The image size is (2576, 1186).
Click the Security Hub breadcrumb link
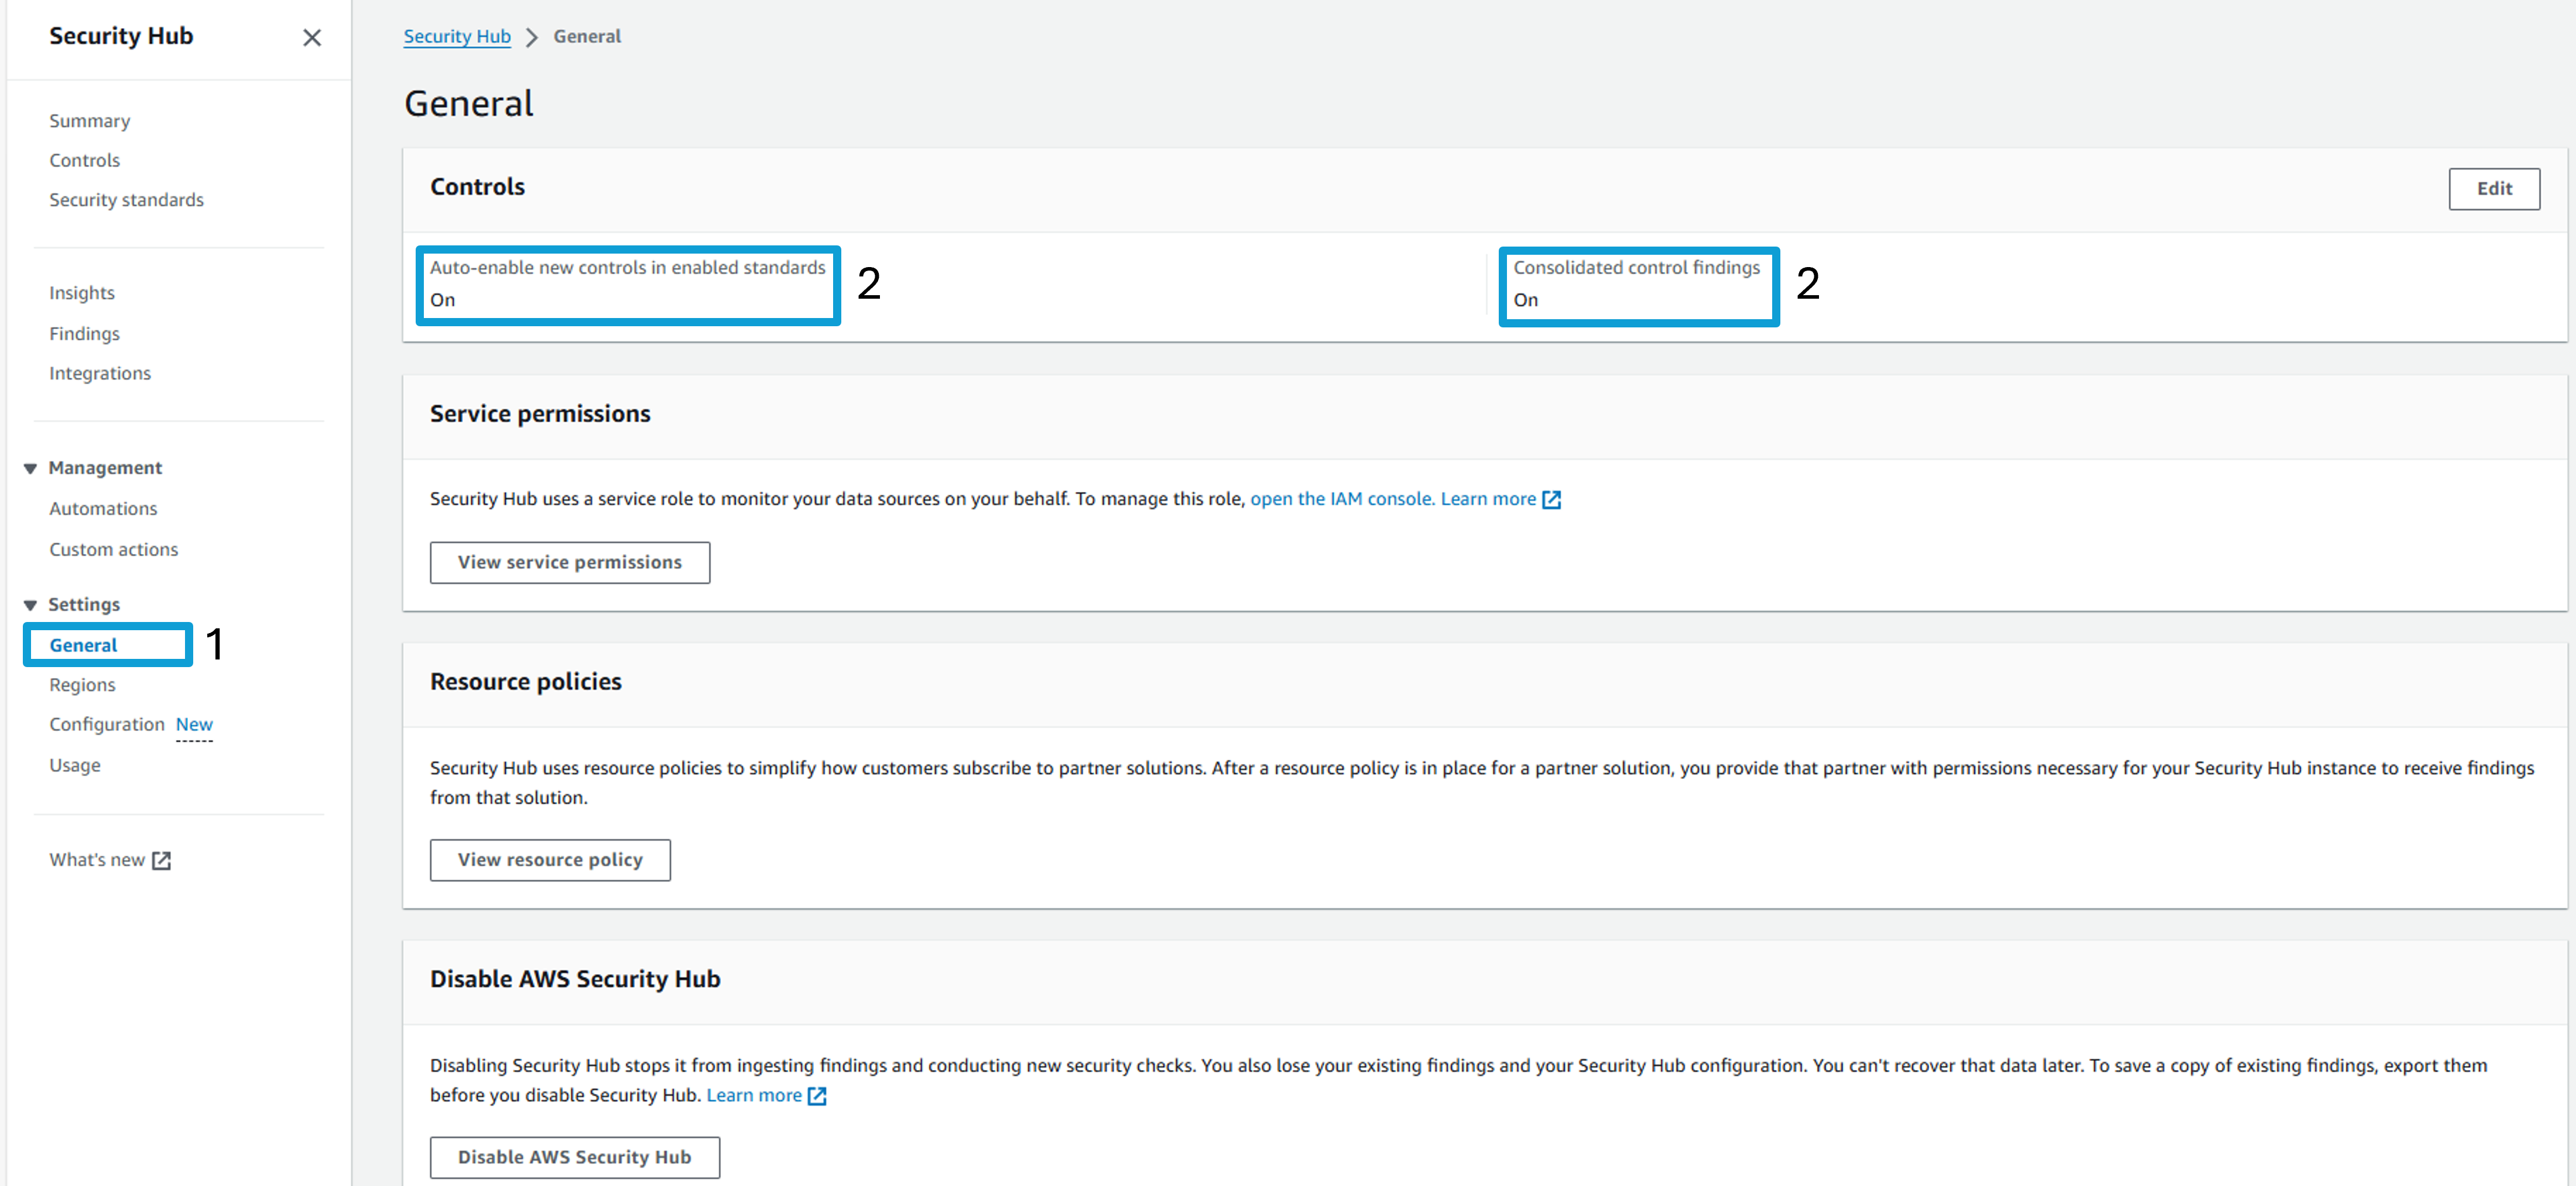tap(457, 37)
